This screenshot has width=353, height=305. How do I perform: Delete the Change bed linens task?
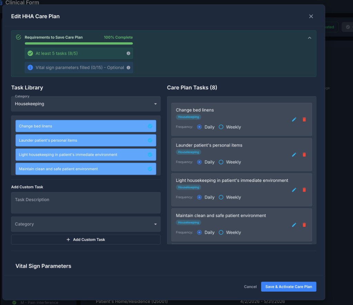(304, 119)
